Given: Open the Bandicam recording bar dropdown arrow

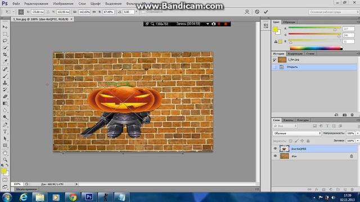Looking at the screenshot, I should [x=208, y=24].
